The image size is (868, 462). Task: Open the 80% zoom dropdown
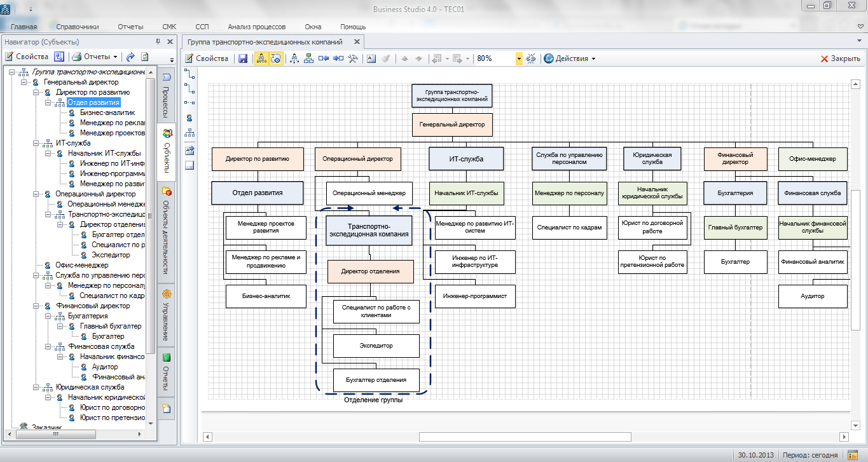pyautogui.click(x=519, y=58)
